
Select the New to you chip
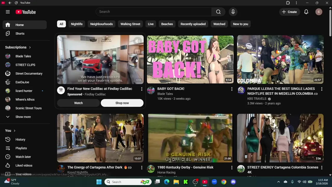pos(240,24)
